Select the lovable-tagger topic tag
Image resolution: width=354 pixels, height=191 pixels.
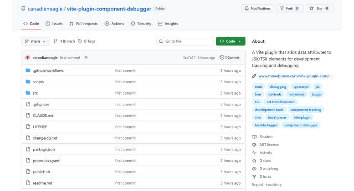pyautogui.click(x=266, y=125)
